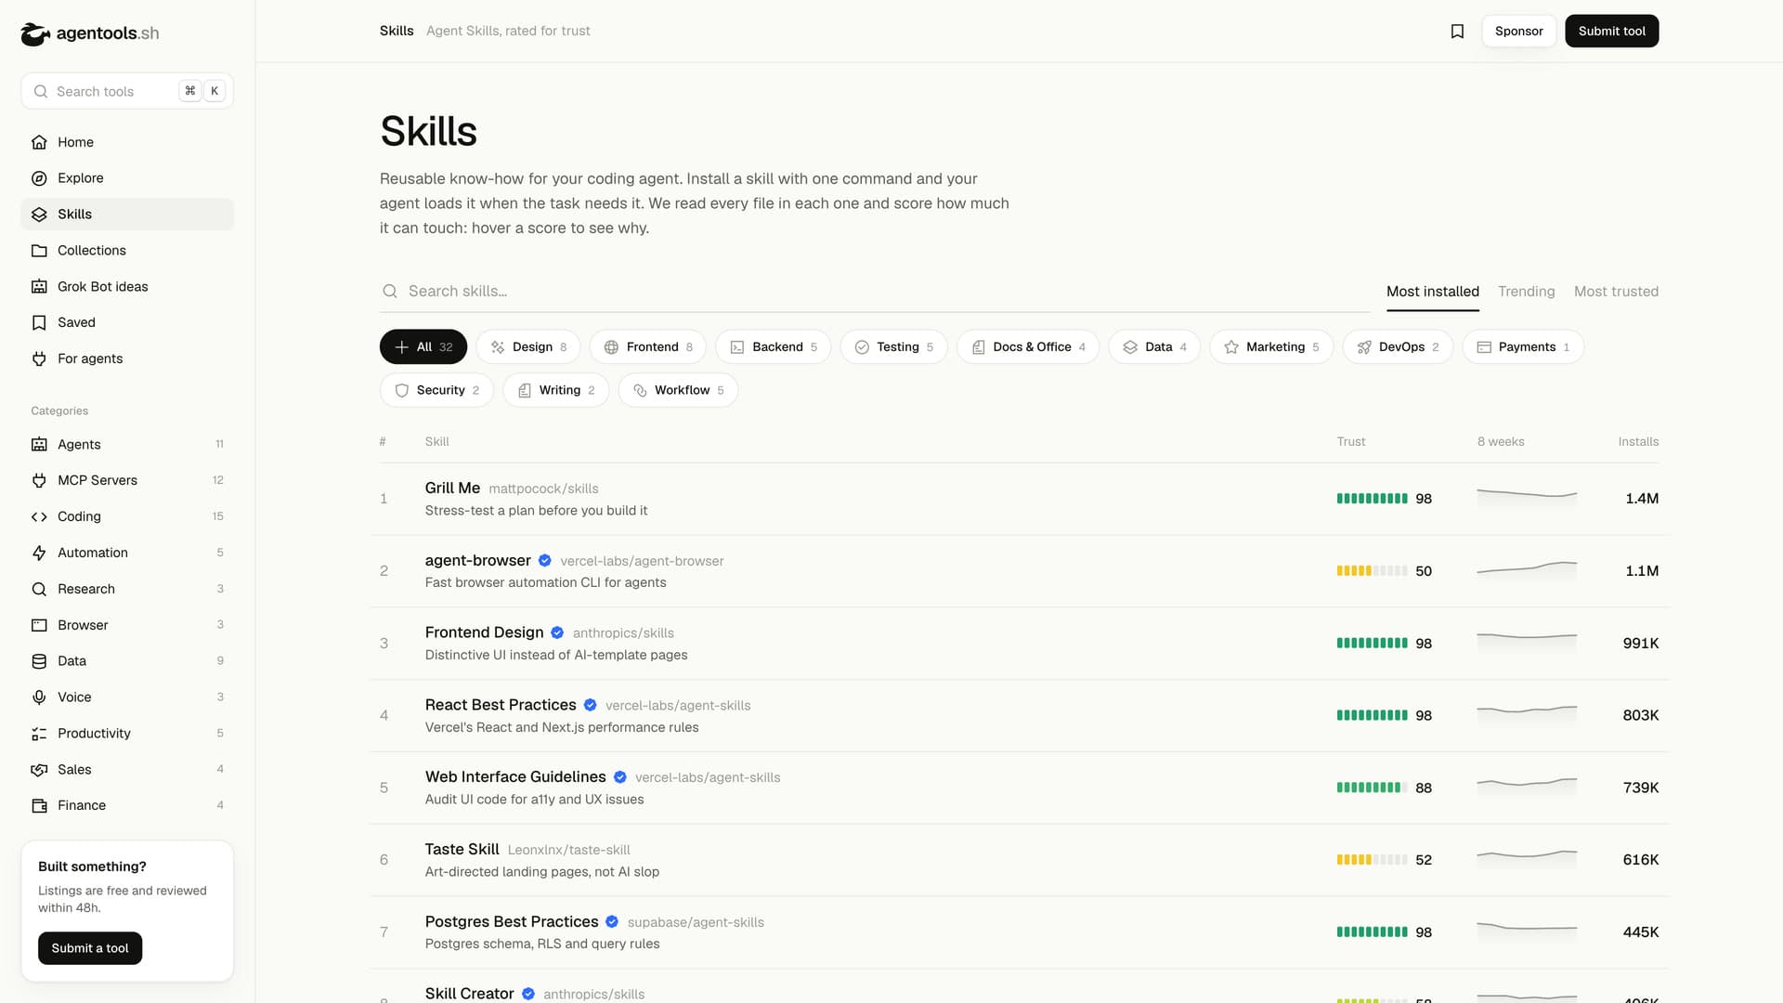This screenshot has height=1003, width=1783.
Task: Click the Trust column header
Action: pyautogui.click(x=1351, y=442)
